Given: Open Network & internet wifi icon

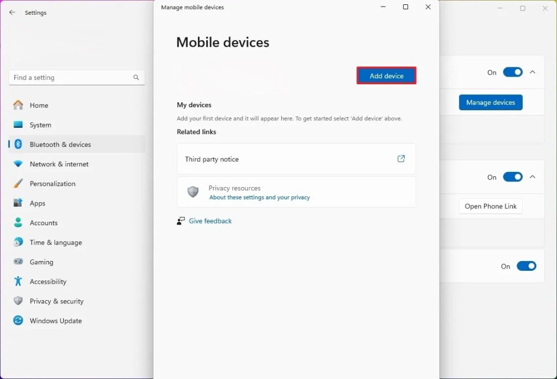Looking at the screenshot, I should click(x=18, y=164).
